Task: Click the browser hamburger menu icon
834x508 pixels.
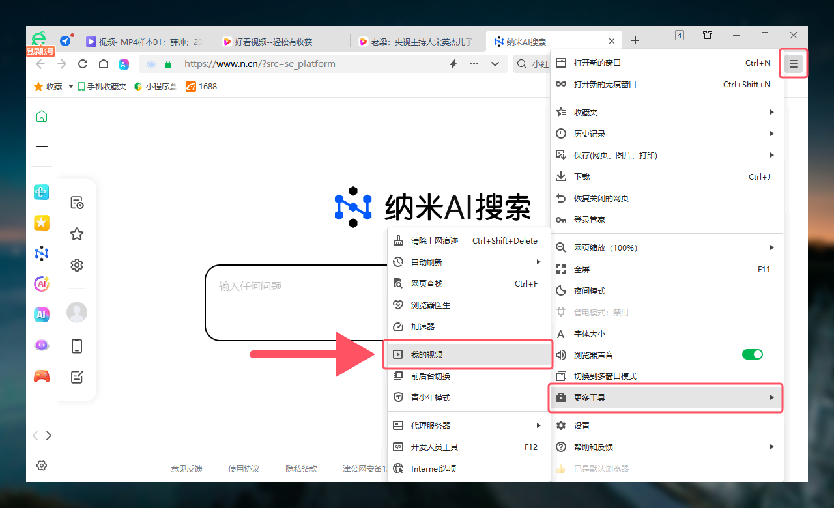Action: [793, 64]
